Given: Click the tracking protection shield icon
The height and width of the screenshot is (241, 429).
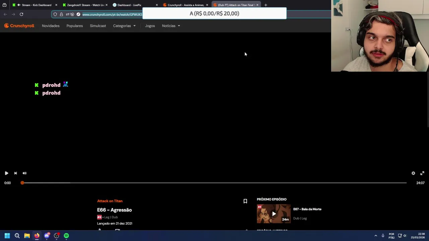Looking at the screenshot, I should [x=55, y=14].
